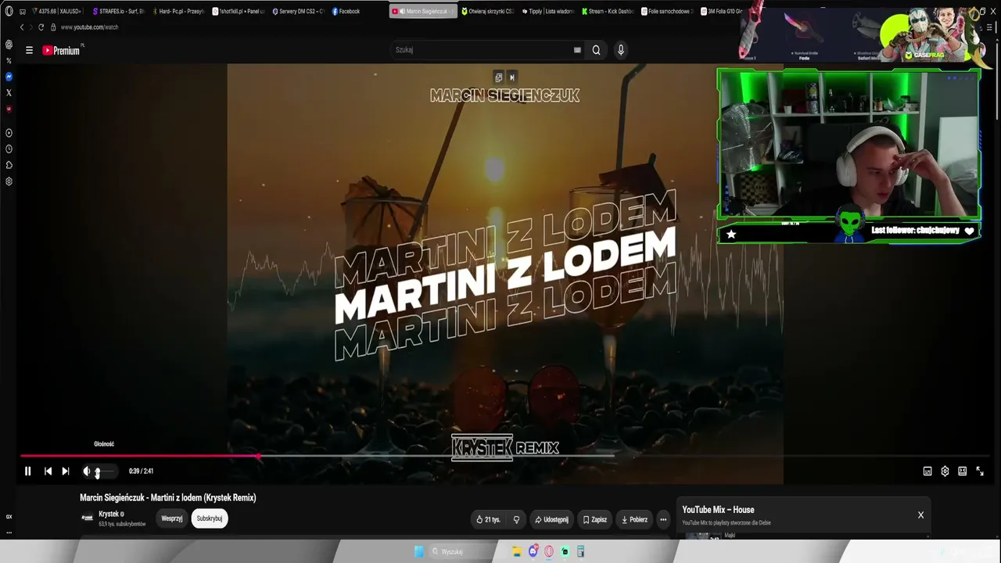Switch to the Folie samochodowe tab

coord(667,12)
